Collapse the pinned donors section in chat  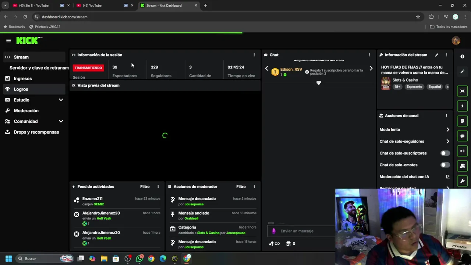click(319, 83)
